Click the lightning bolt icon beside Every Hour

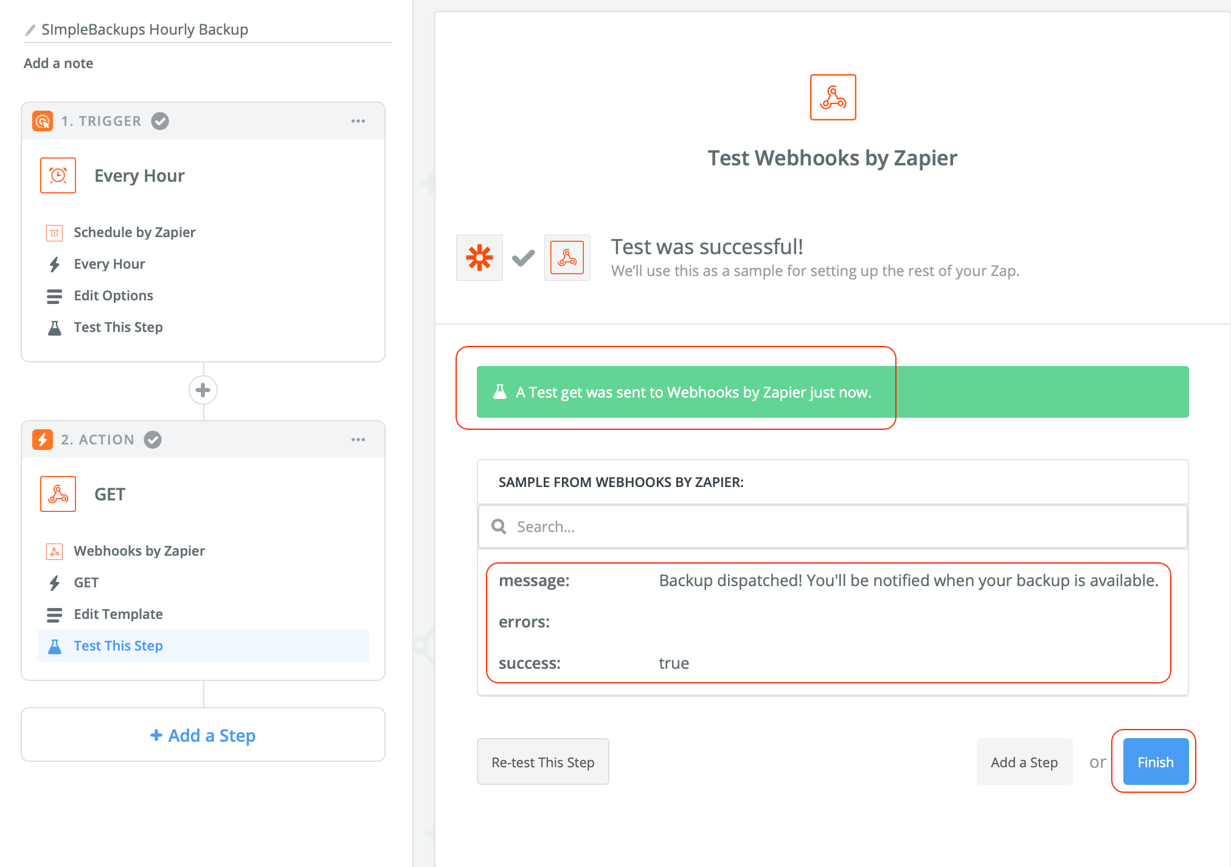pos(55,263)
